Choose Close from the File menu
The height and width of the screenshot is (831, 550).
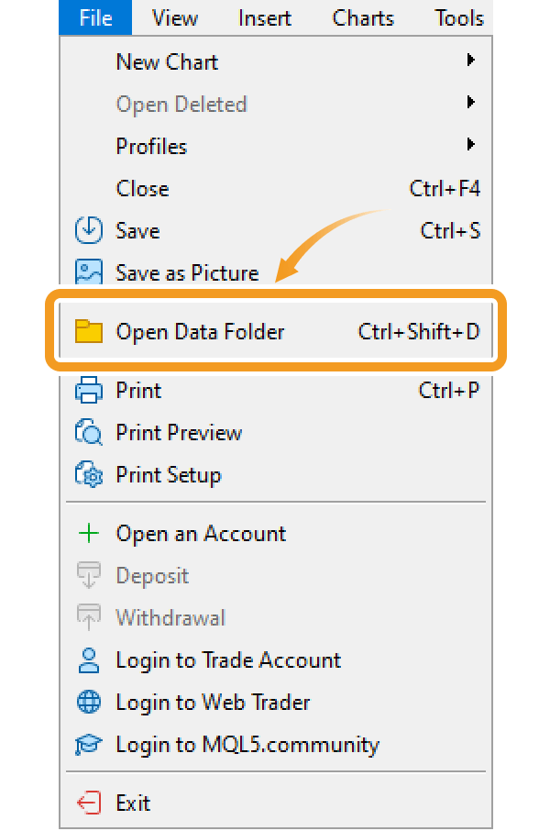142,189
